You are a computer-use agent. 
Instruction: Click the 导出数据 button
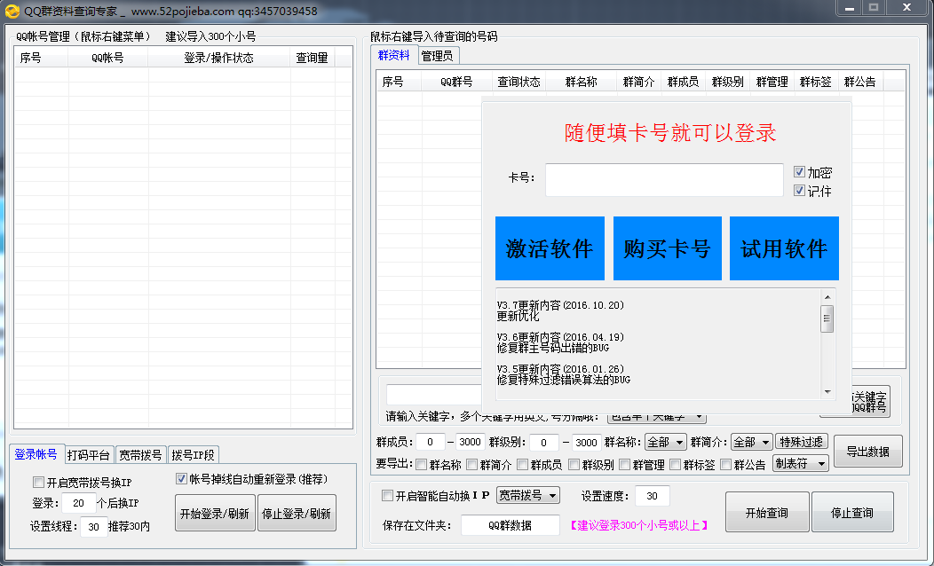click(x=868, y=452)
